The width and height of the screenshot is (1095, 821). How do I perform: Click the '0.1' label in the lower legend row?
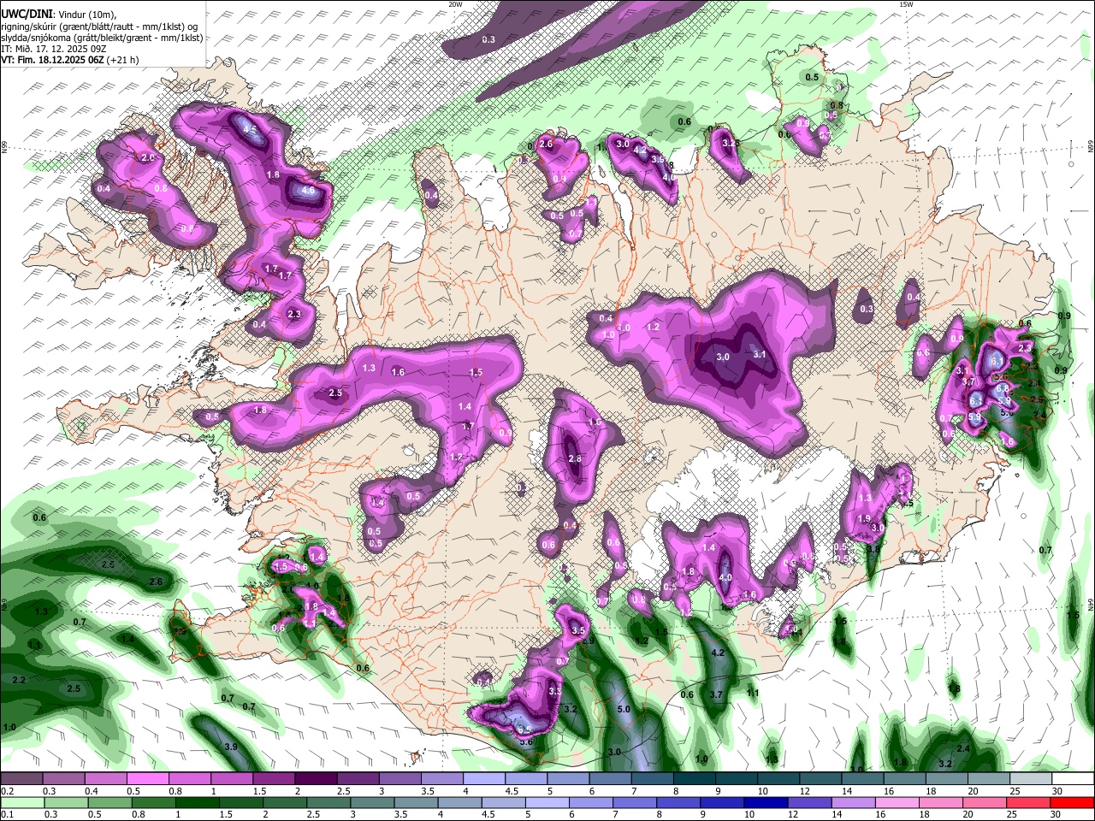pos(8,814)
